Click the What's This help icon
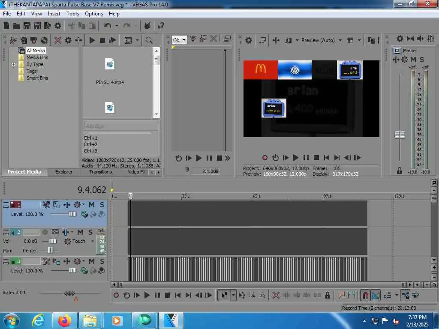The image size is (439, 329). [161, 26]
